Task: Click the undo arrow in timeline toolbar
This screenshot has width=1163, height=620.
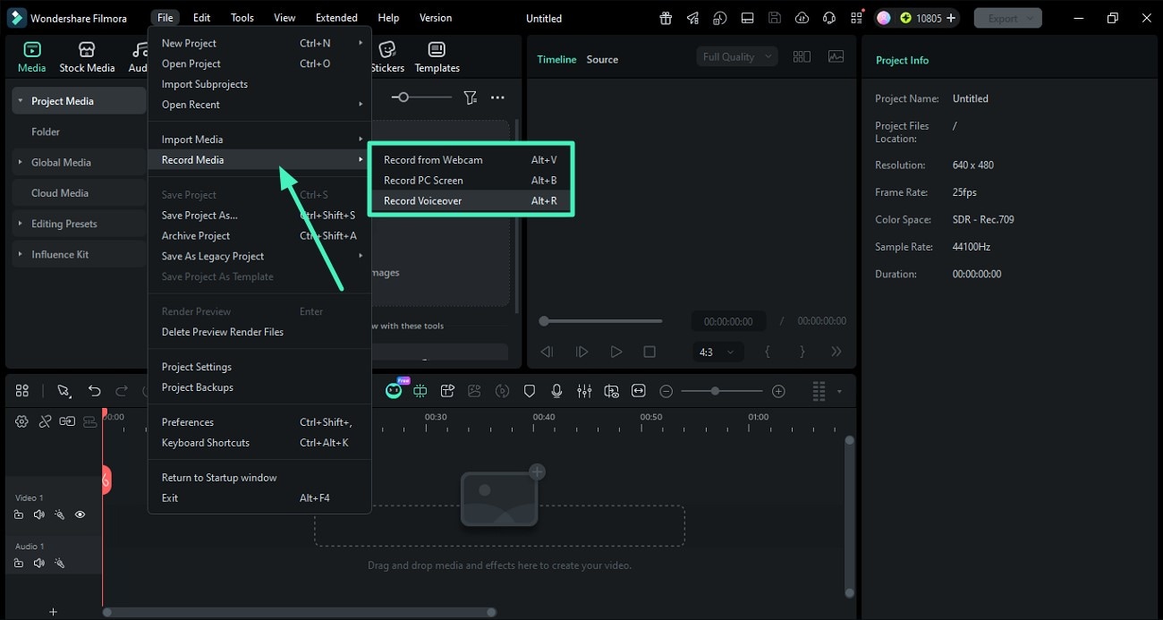Action: click(x=94, y=391)
